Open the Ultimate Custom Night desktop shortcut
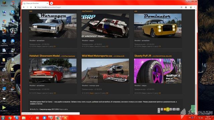This screenshot has width=214, height=120. coord(13,33)
